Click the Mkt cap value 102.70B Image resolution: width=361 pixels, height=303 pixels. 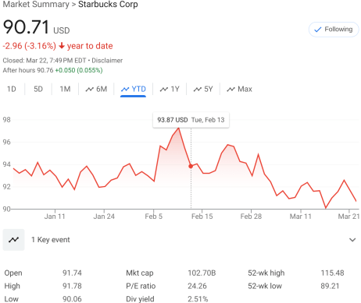coord(202,273)
